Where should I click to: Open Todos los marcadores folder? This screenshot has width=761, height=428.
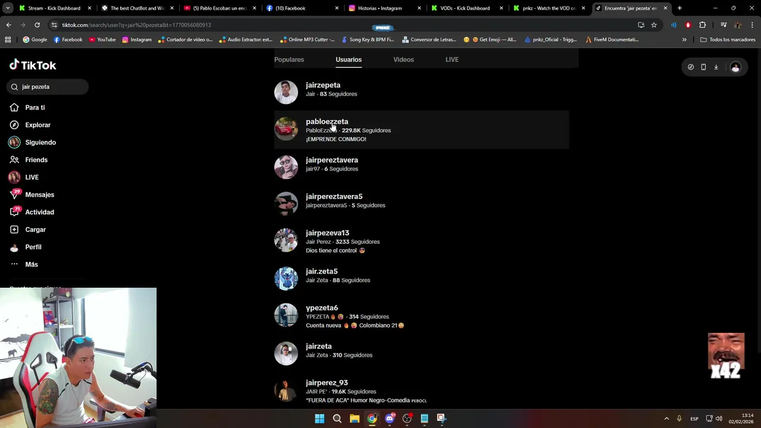tap(728, 40)
